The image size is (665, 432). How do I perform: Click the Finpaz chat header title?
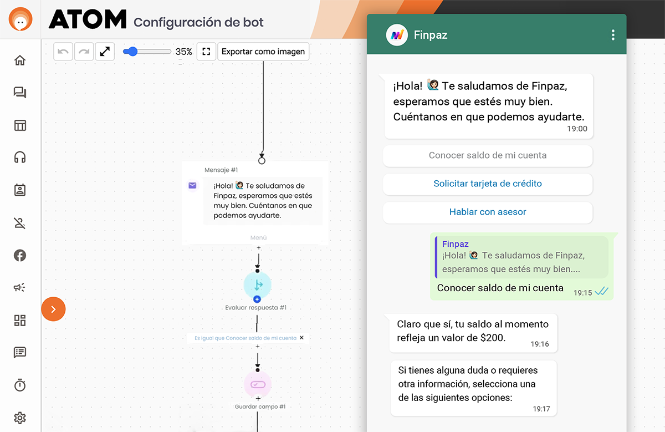[431, 35]
